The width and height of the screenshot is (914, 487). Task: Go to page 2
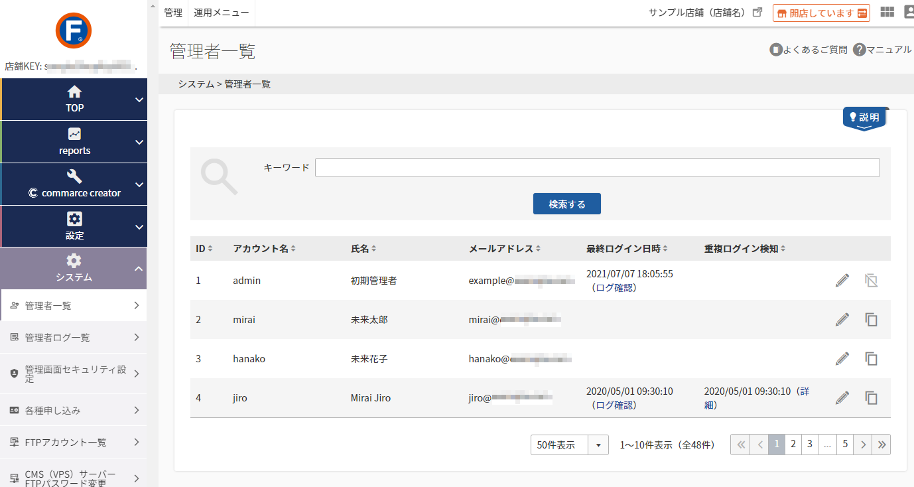click(x=793, y=445)
